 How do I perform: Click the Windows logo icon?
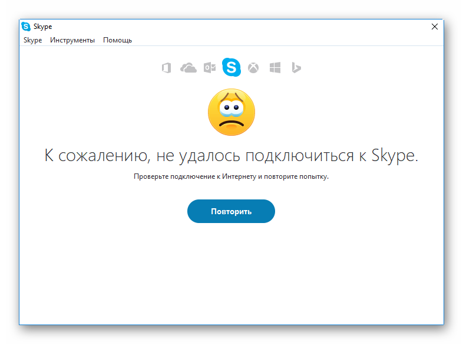pos(275,68)
